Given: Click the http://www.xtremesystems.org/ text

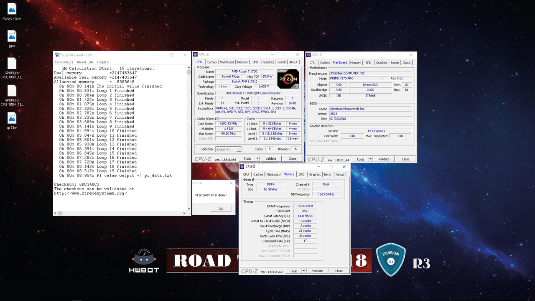Looking at the screenshot, I should [x=90, y=194].
